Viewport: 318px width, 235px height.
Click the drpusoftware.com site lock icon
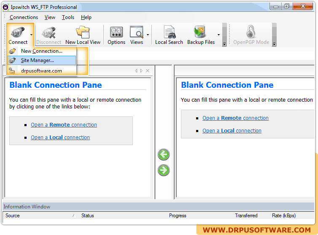(x=12, y=71)
